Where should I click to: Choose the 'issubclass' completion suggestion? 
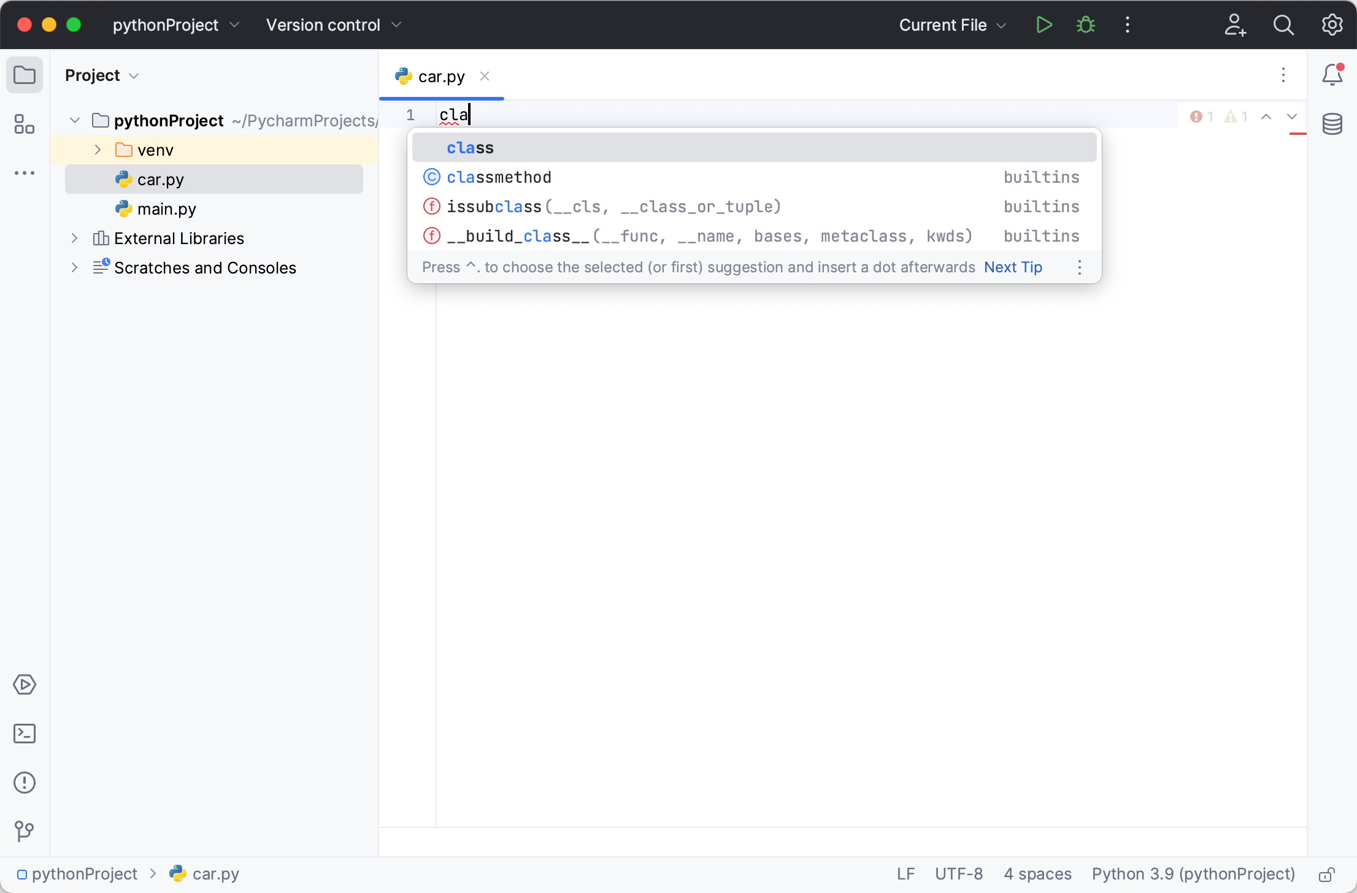pos(754,207)
